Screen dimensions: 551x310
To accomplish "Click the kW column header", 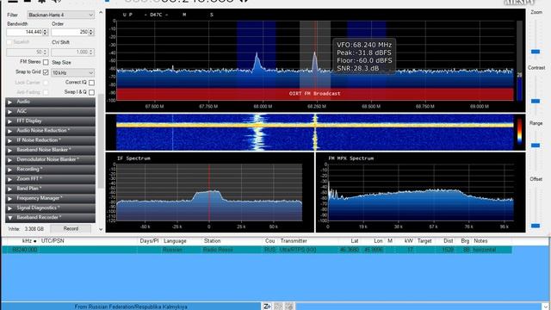I will 408,241.
